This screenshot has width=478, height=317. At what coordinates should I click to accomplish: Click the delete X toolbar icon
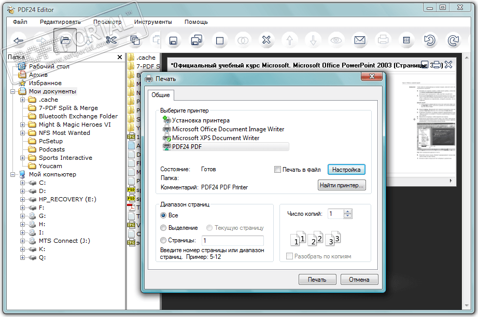click(x=266, y=40)
